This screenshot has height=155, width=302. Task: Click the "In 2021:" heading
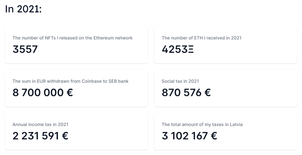(24, 9)
